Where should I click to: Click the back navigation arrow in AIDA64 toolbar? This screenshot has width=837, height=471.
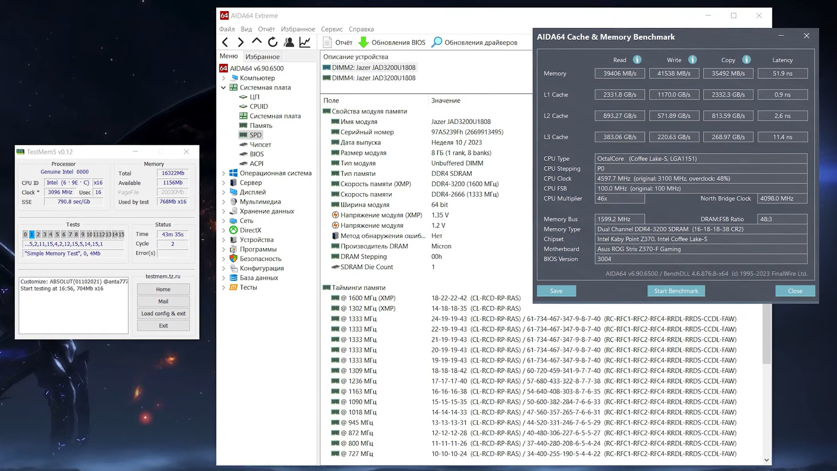coord(225,42)
